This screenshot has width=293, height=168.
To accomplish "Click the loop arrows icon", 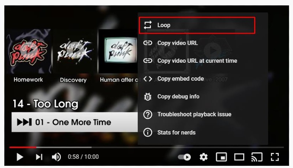I will tap(148, 25).
